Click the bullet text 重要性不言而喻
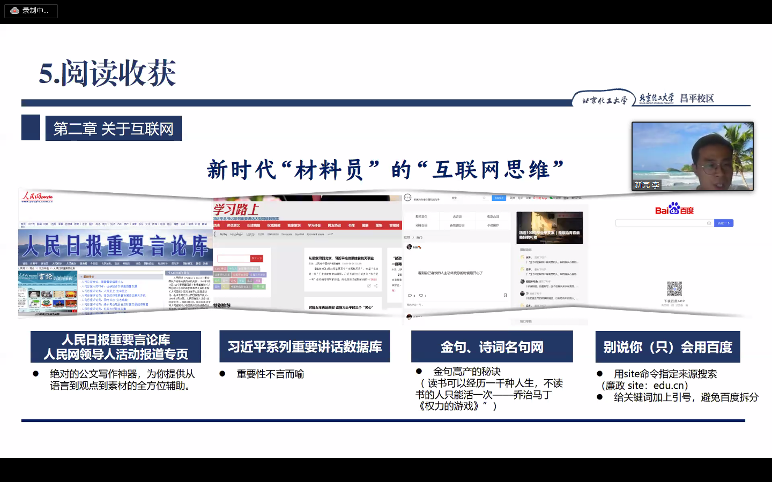772x482 pixels. [x=271, y=374]
